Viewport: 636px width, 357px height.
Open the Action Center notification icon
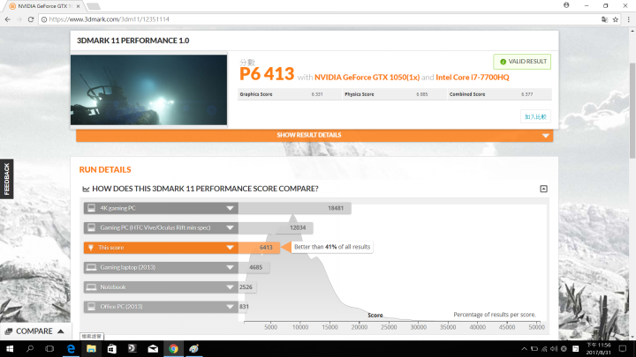[623, 348]
